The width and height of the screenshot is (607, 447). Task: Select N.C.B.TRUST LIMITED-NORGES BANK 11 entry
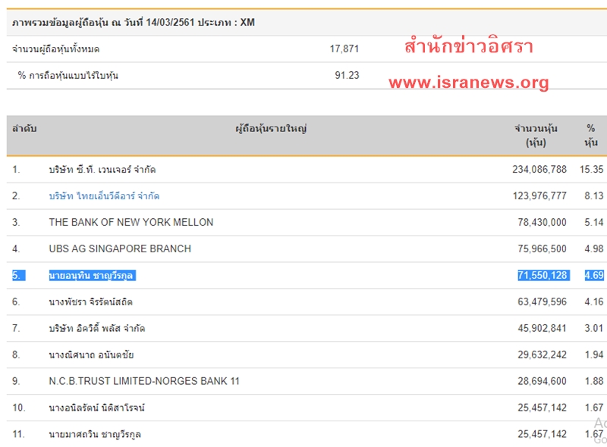tap(144, 381)
